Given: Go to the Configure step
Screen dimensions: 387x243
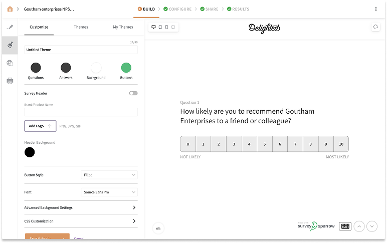Looking at the screenshot, I should 177,9.
